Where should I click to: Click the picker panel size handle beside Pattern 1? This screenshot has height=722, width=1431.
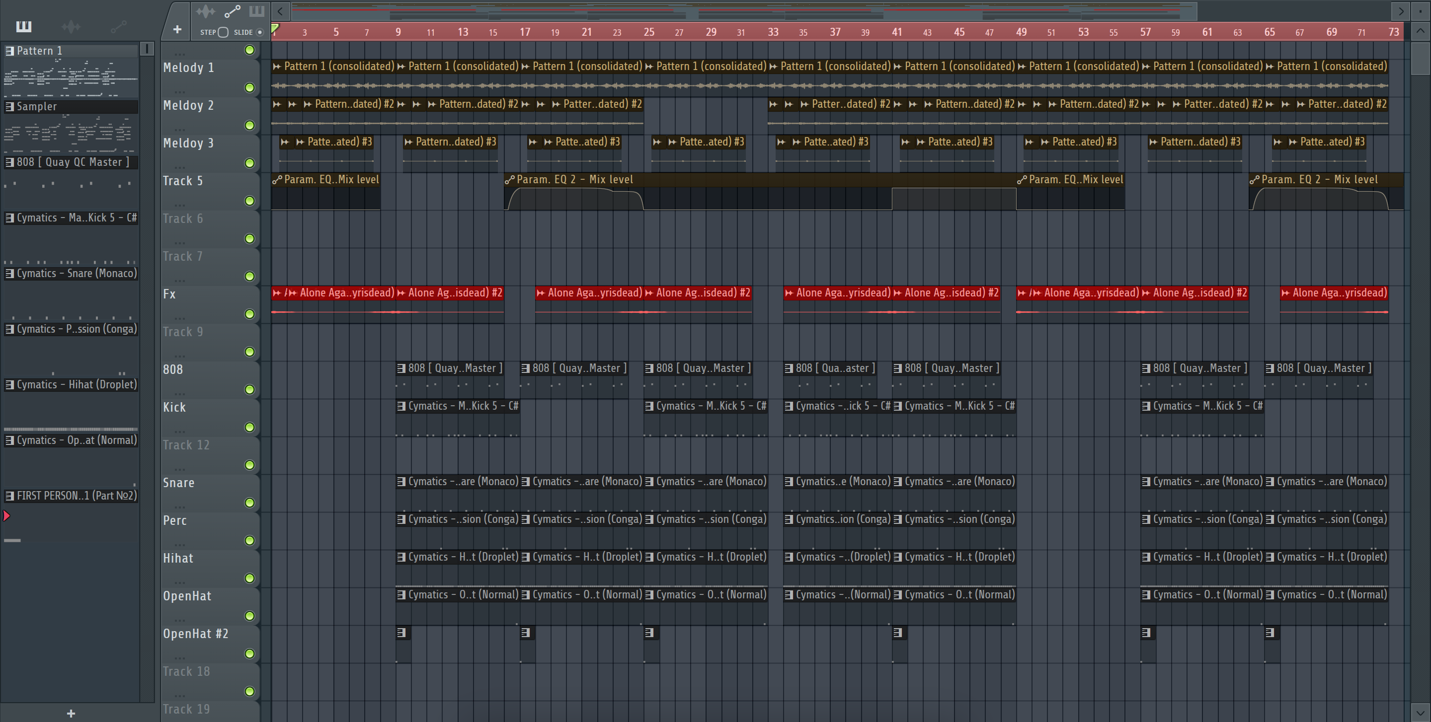[147, 49]
